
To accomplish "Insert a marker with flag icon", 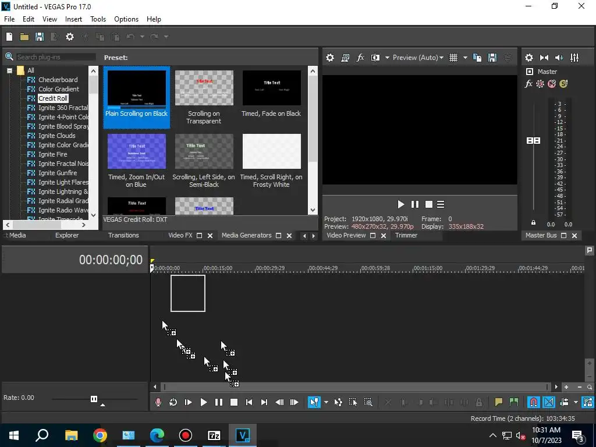I will click(x=499, y=402).
